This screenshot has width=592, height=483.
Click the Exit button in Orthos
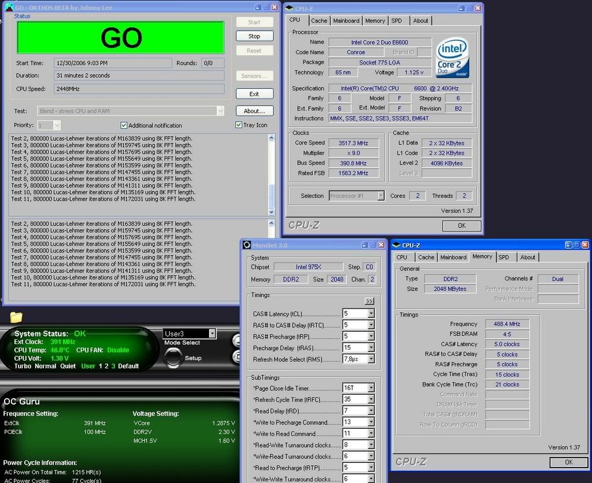(x=254, y=94)
